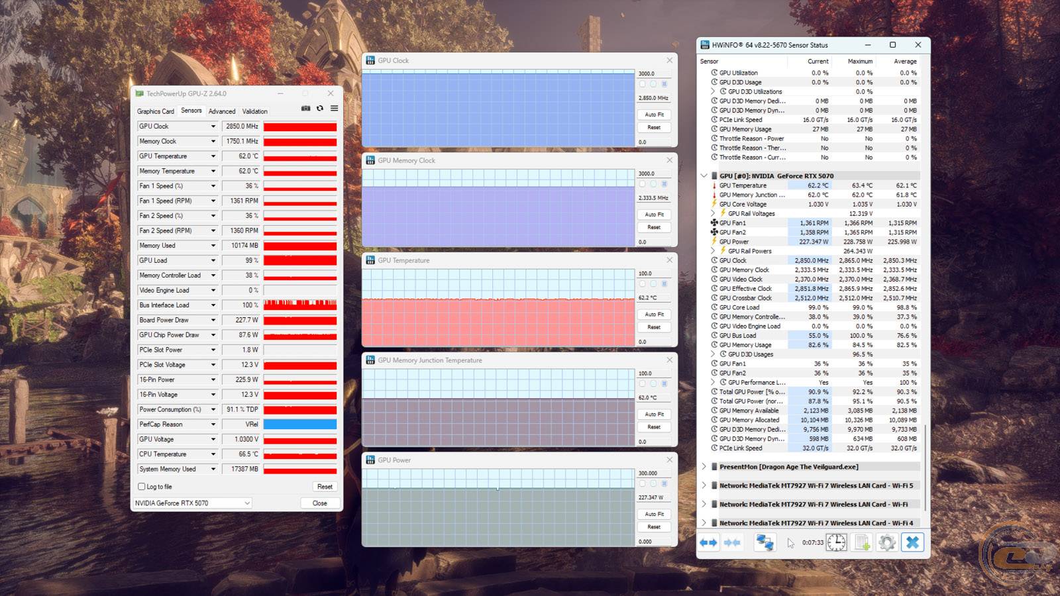The height and width of the screenshot is (596, 1060).
Task: Toggle square checkbox in GPU Clock graph window
Action: 642,84
